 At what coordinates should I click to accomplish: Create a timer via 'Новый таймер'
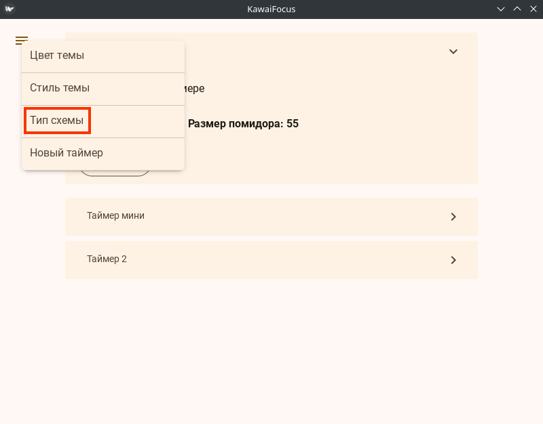click(x=67, y=153)
